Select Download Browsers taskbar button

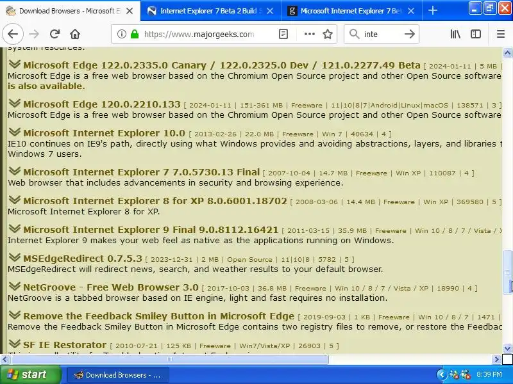coord(118,375)
